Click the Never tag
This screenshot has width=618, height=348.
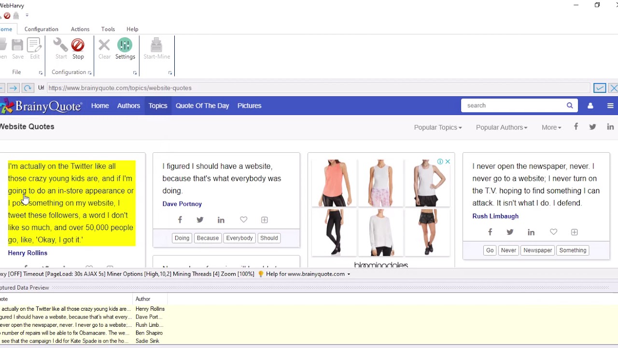pos(508,250)
